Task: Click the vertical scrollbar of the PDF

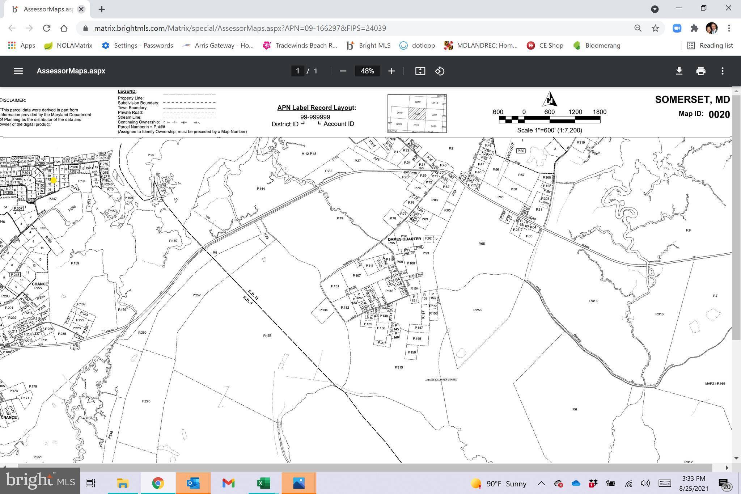Action: (x=736, y=217)
